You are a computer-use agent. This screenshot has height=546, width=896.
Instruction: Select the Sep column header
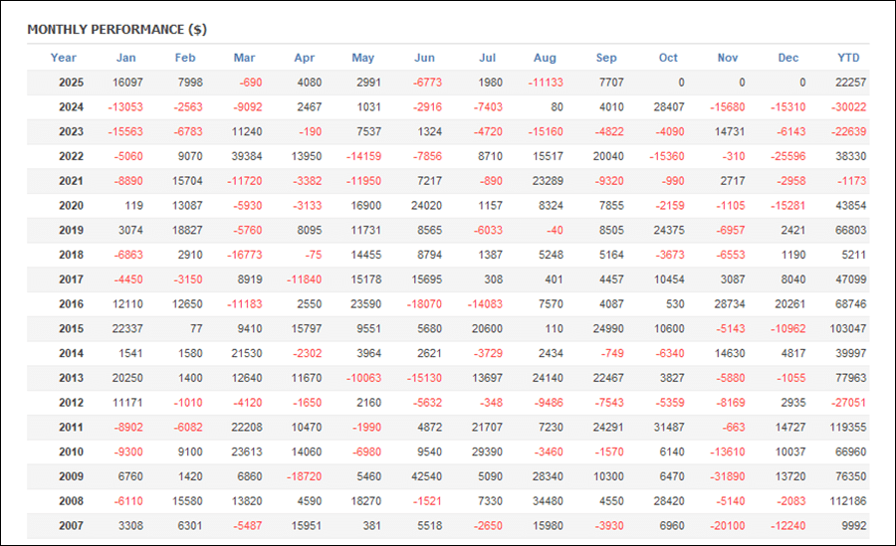coord(606,58)
